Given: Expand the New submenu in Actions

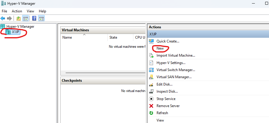Looking at the screenshot, I should click(x=160, y=48).
